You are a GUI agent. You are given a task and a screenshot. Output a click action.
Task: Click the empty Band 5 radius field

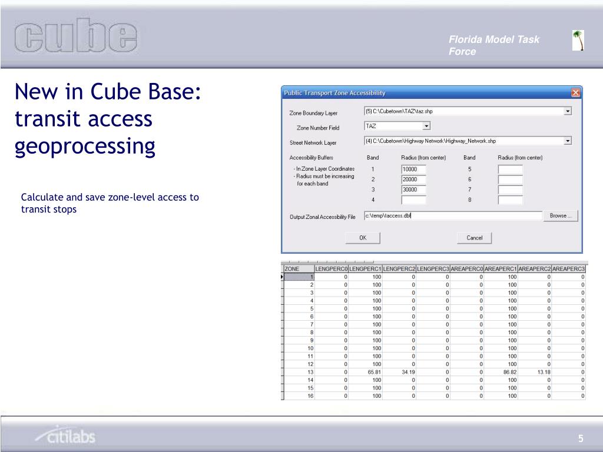(x=511, y=169)
